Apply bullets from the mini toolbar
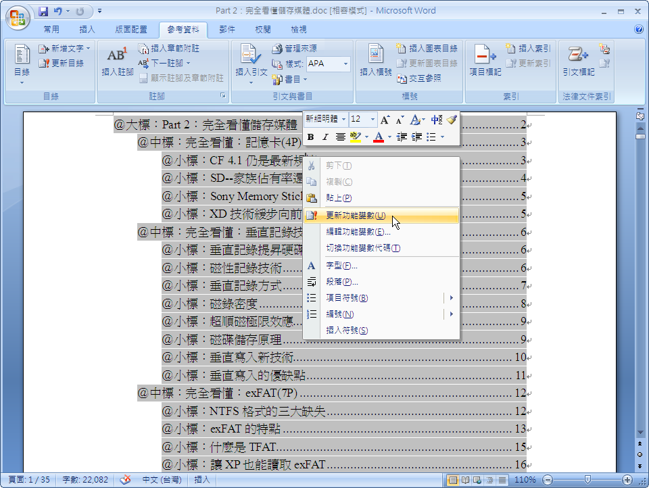649x488 pixels. pyautogui.click(x=431, y=137)
